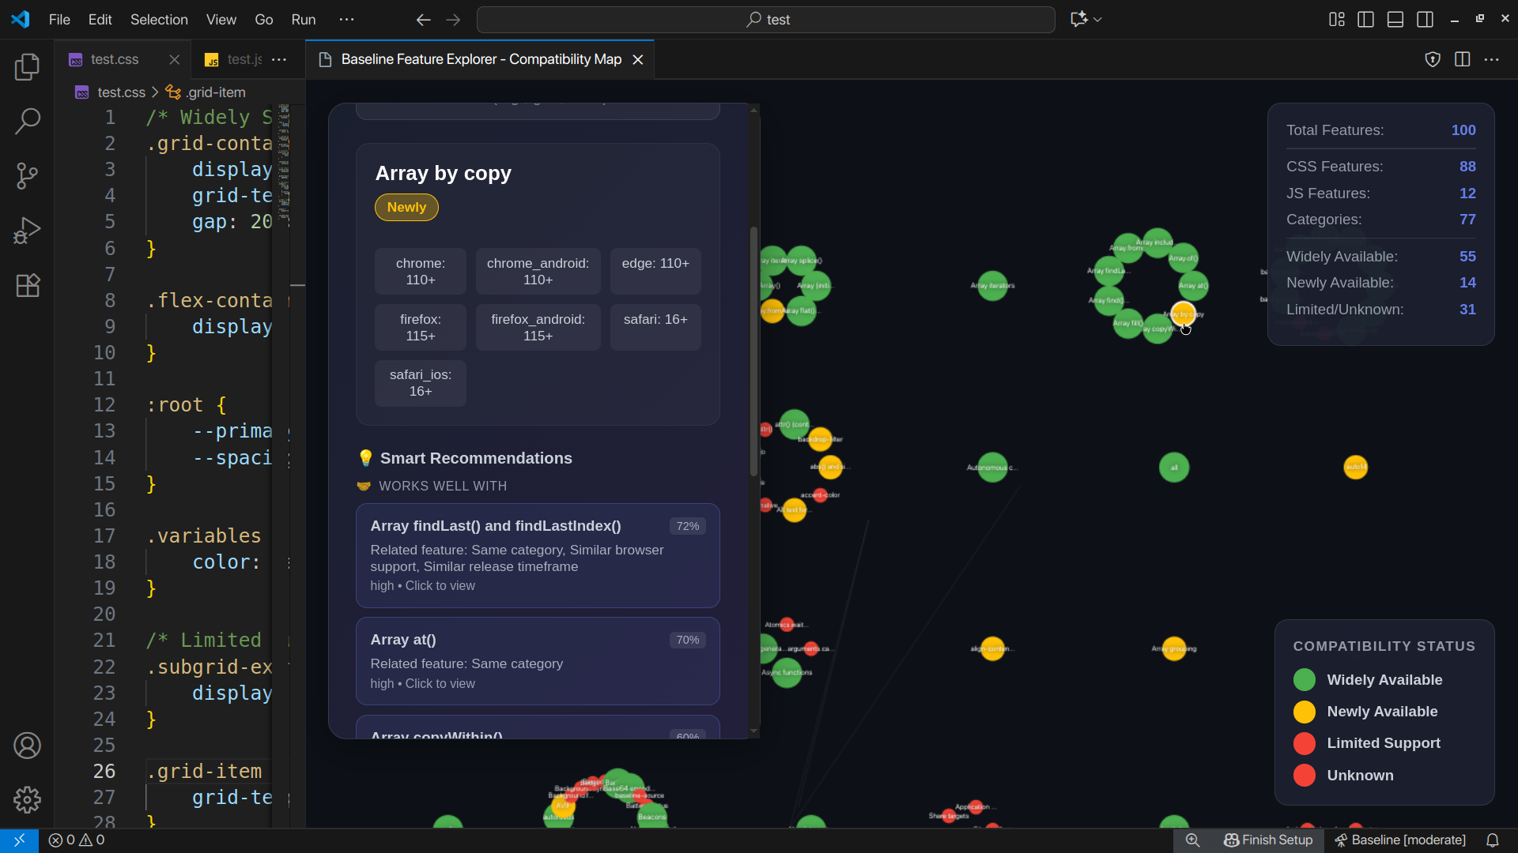Open Run and Debug view
Screen dimensions: 1518x853
[27, 231]
